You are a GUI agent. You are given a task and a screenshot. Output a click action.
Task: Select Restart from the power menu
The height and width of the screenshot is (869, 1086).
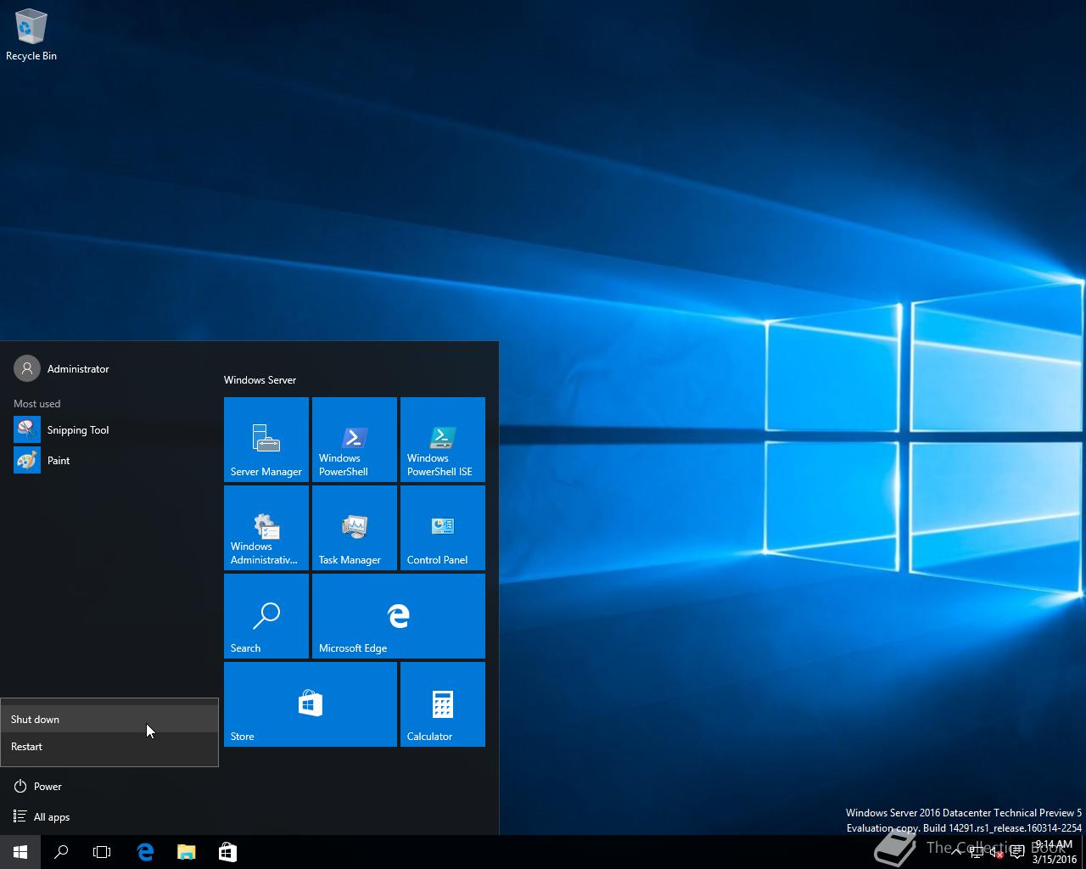click(109, 746)
